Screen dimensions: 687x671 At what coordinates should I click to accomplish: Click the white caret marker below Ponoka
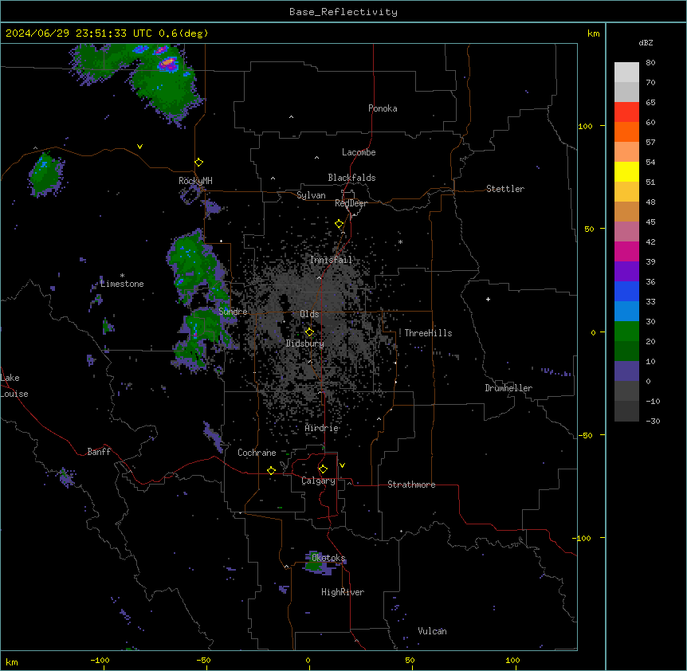pos(292,117)
